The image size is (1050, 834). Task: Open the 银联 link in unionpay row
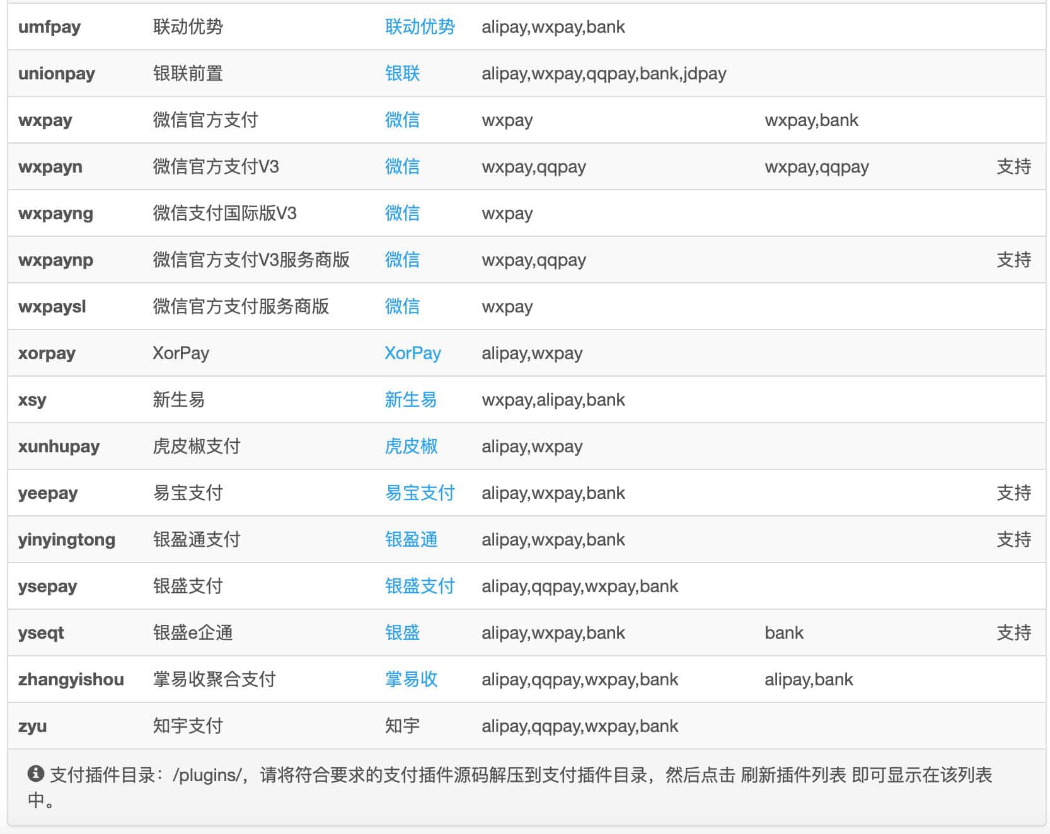(402, 73)
